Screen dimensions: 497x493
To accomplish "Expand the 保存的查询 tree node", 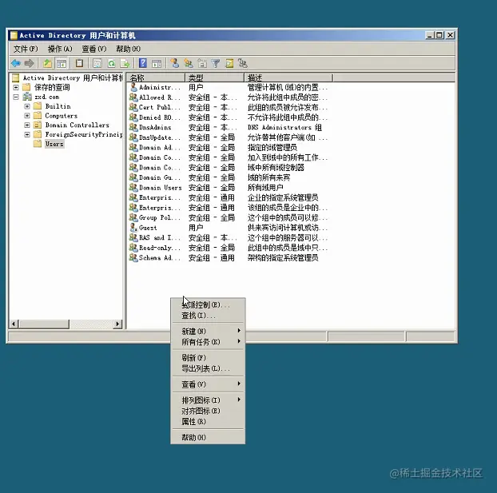I will click(x=16, y=87).
